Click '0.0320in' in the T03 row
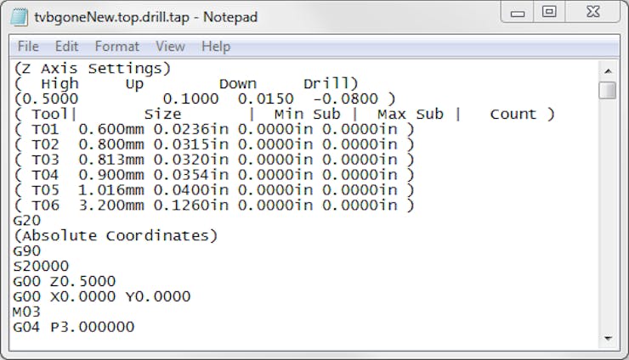Image resolution: width=629 pixels, height=360 pixels. (191, 160)
